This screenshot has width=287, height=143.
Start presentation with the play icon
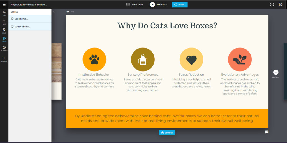pos(152,4)
